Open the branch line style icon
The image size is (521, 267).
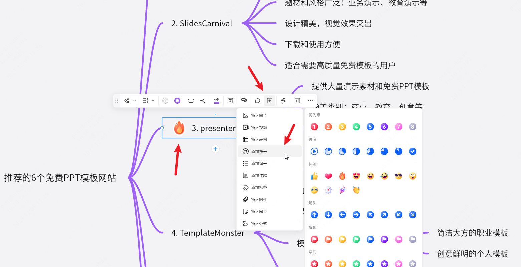tap(203, 101)
